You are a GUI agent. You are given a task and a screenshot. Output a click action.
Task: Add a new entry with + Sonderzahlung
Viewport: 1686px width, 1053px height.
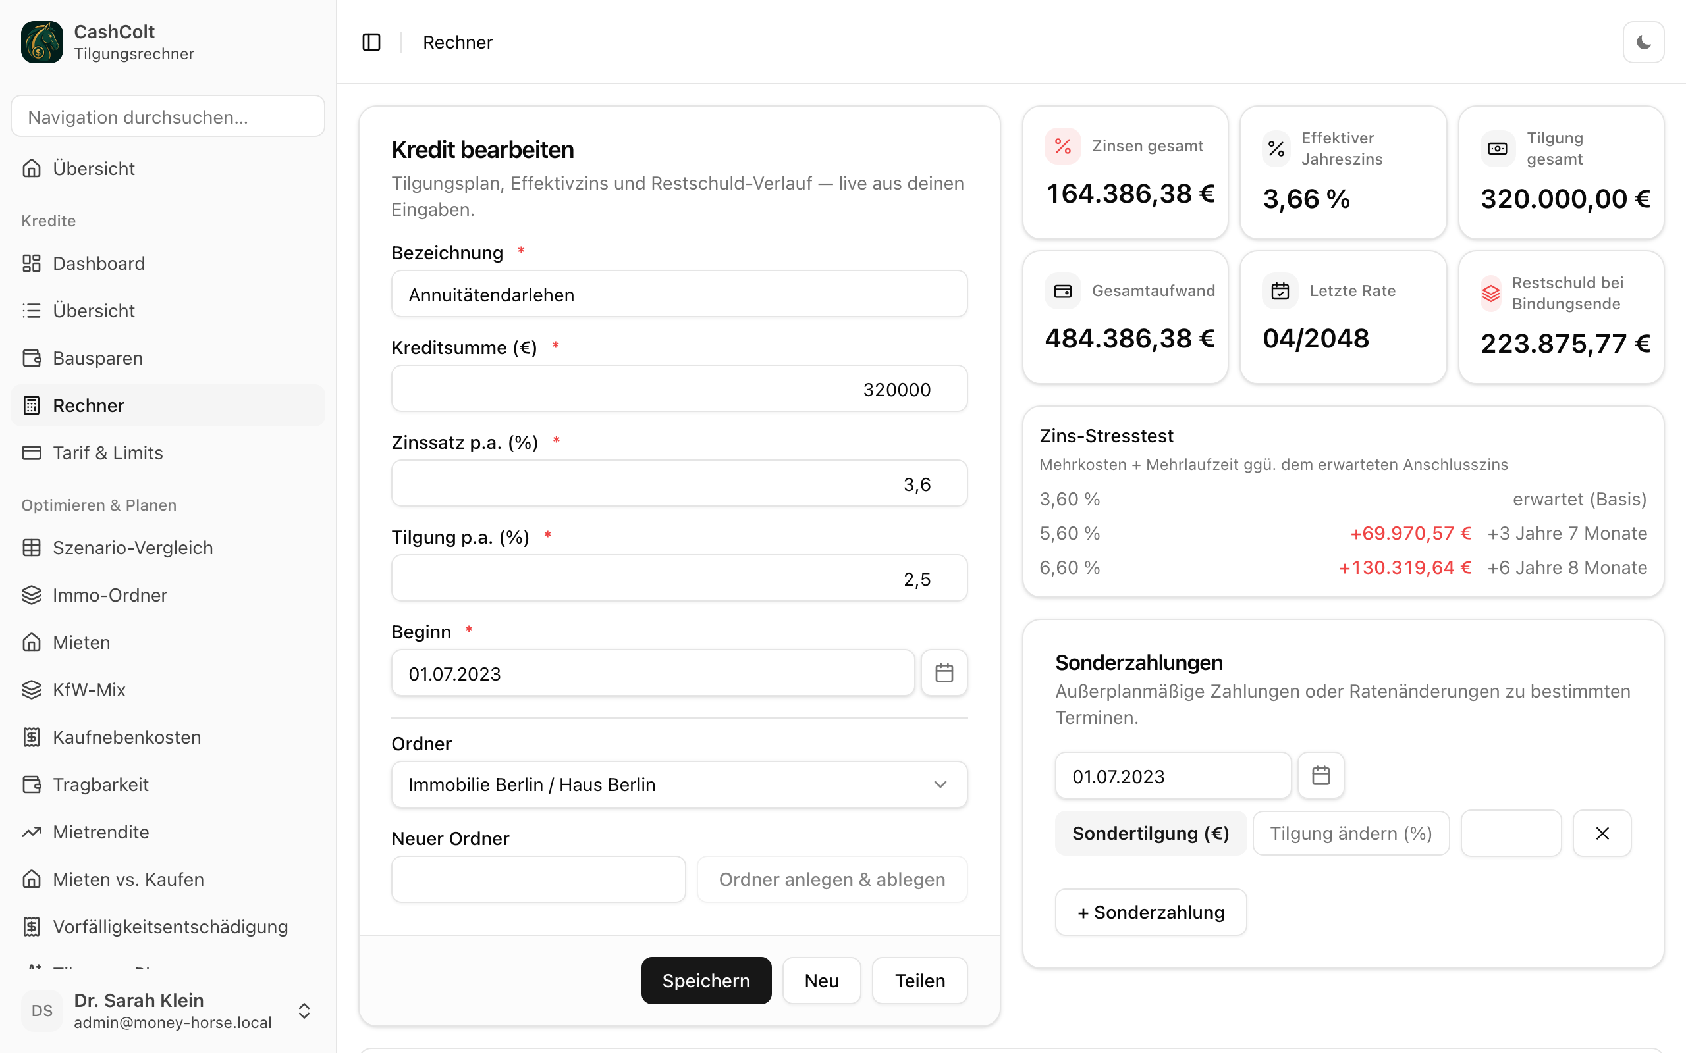coord(1151,912)
